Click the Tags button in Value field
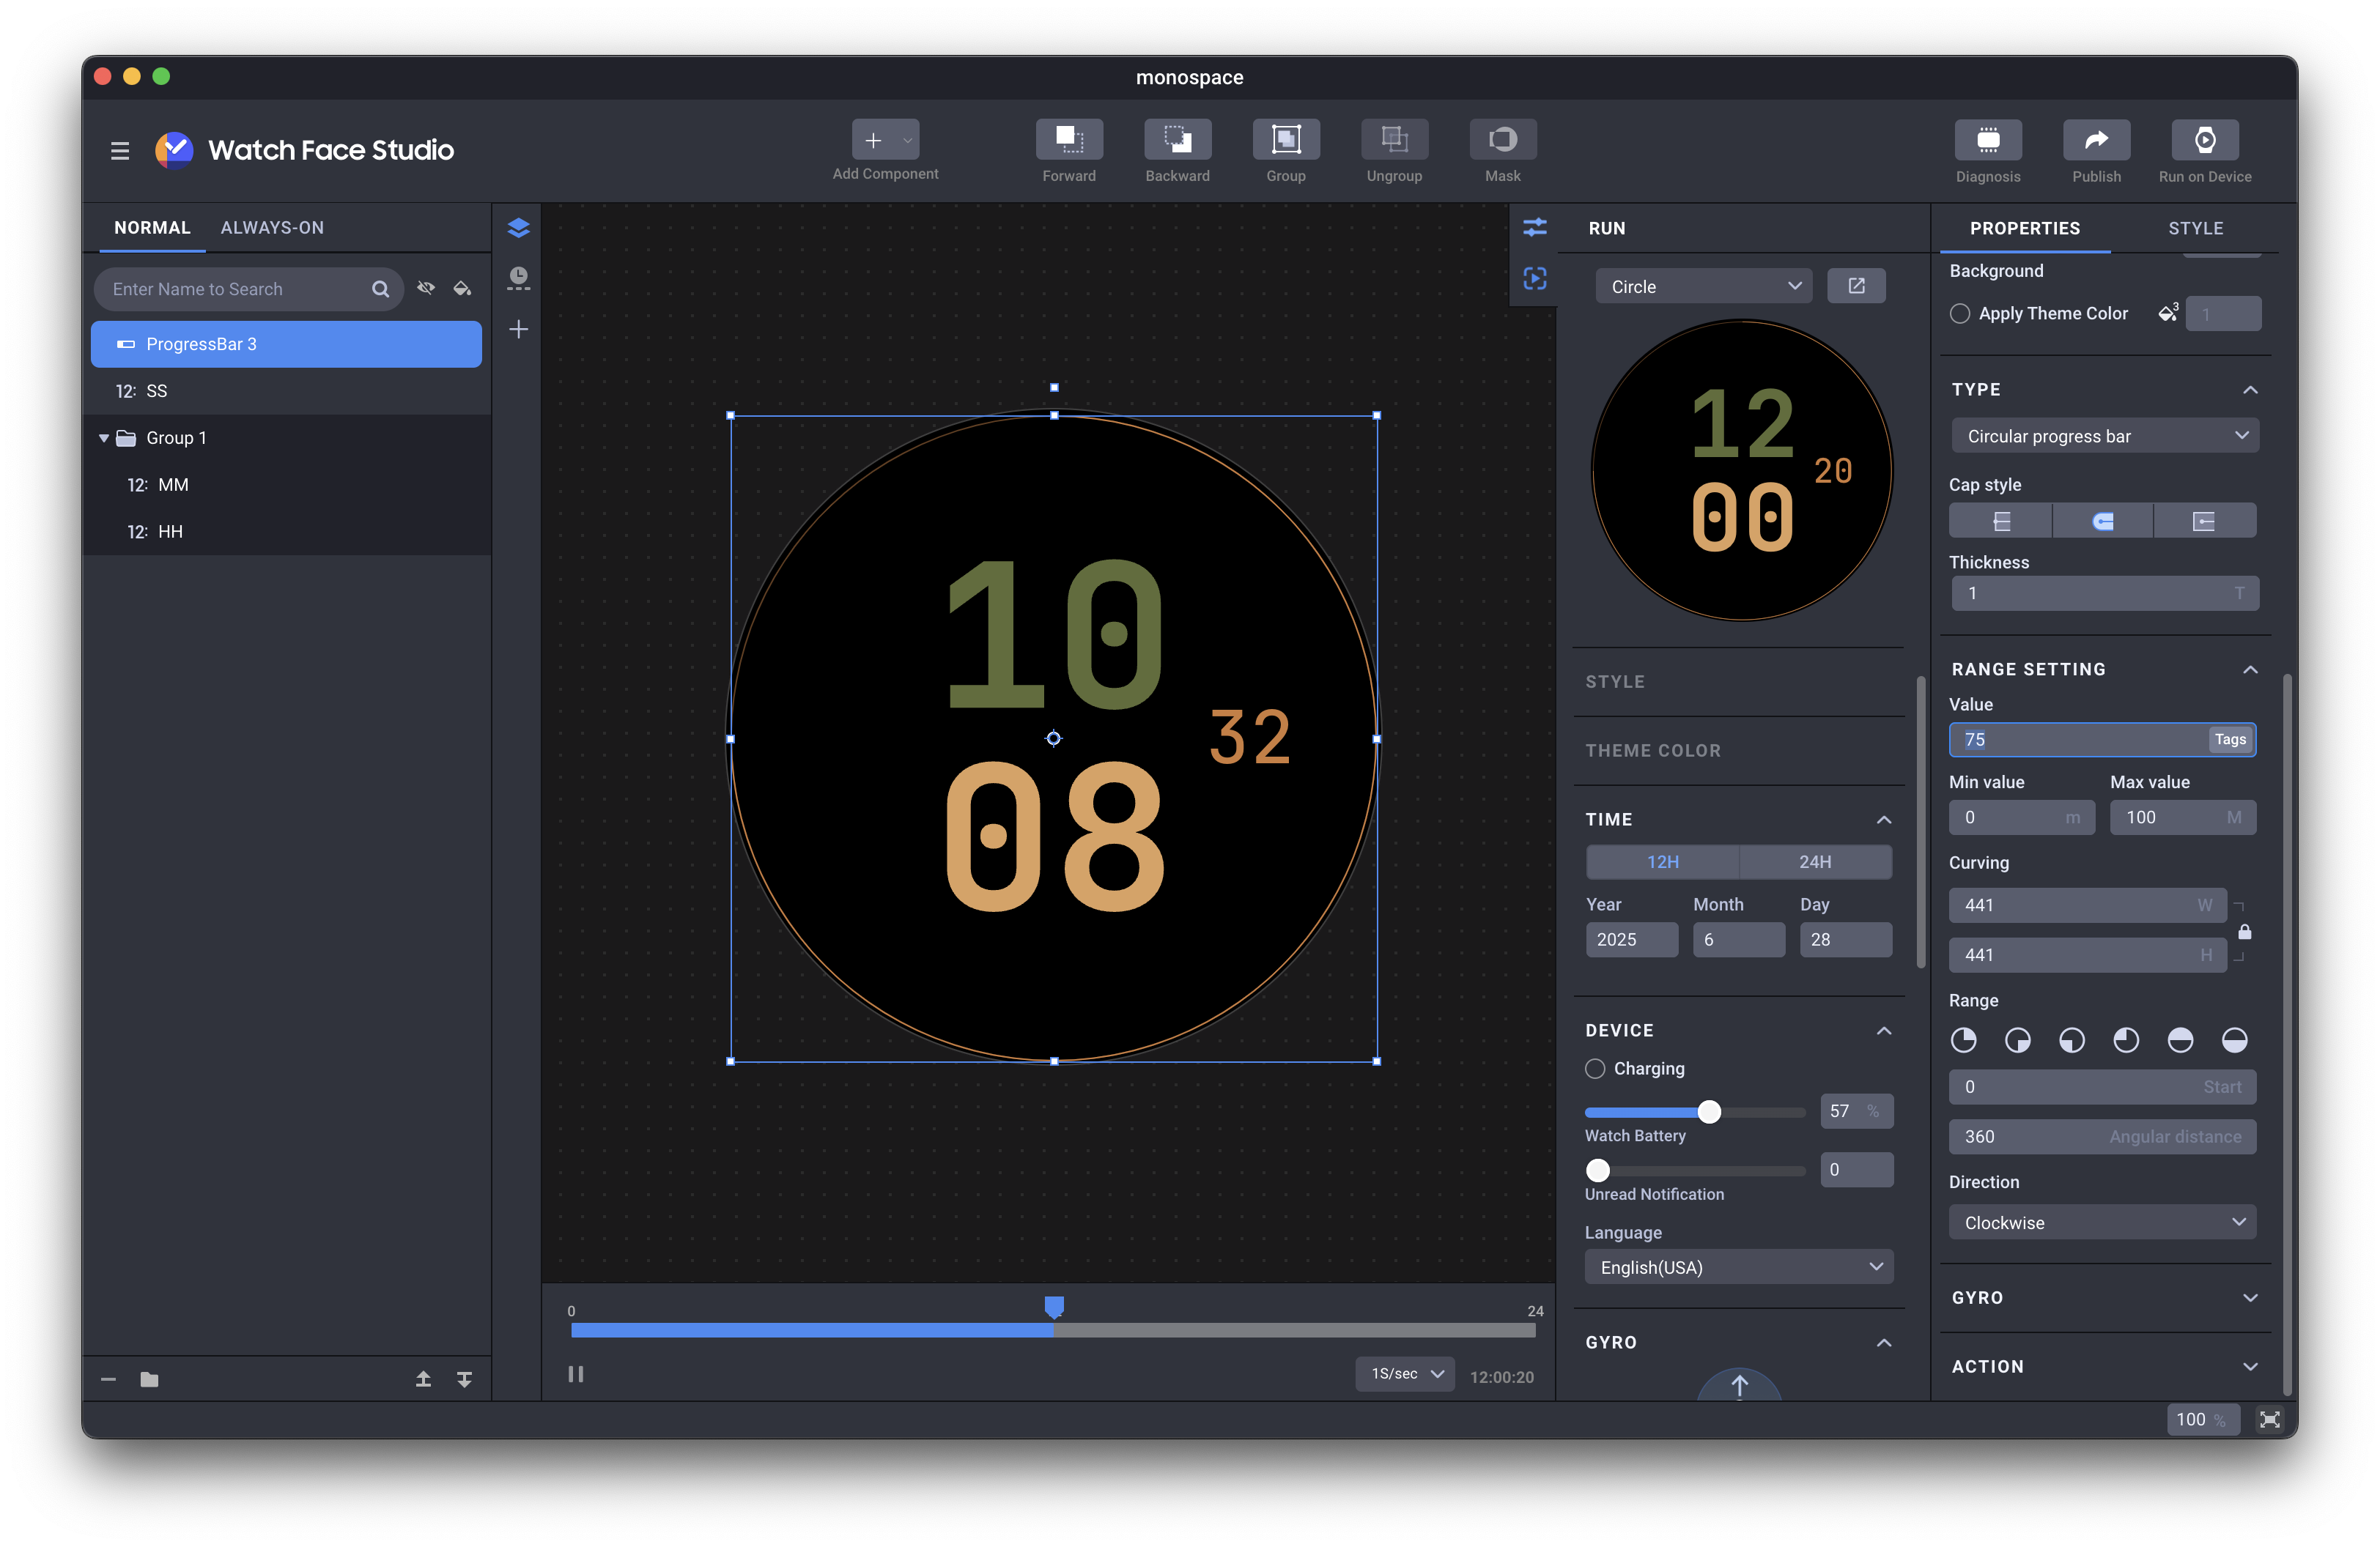The height and width of the screenshot is (1547, 2380). [x=2229, y=740]
